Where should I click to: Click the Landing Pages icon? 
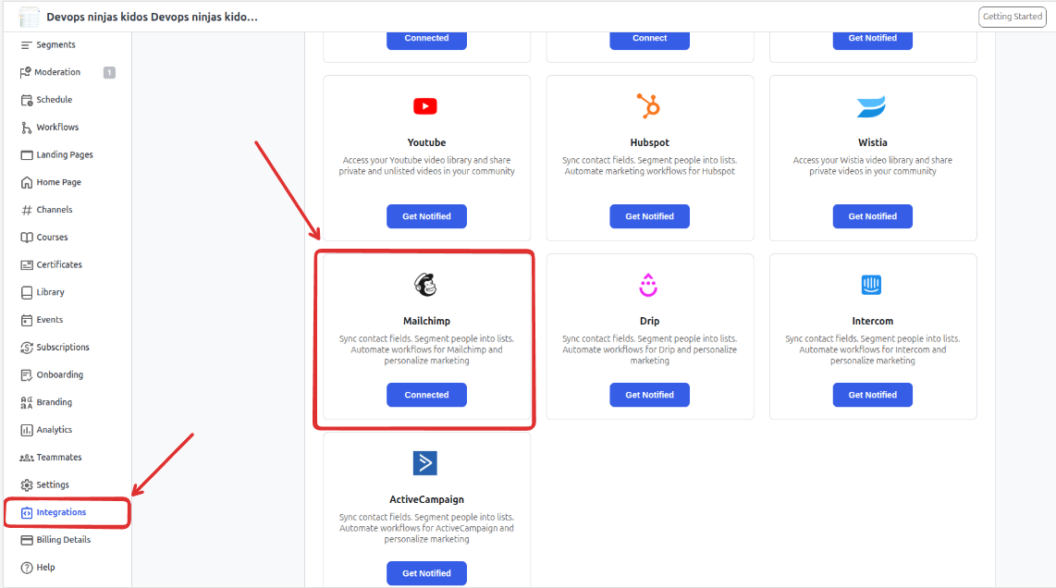(x=26, y=155)
